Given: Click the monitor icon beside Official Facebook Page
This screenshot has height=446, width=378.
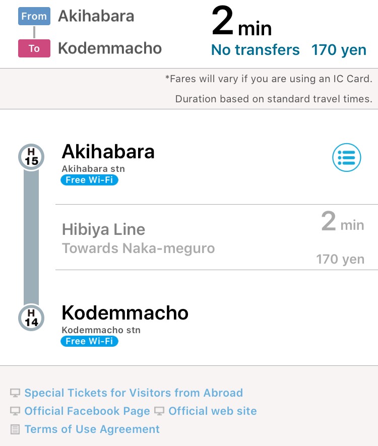Looking at the screenshot, I should pos(15,411).
